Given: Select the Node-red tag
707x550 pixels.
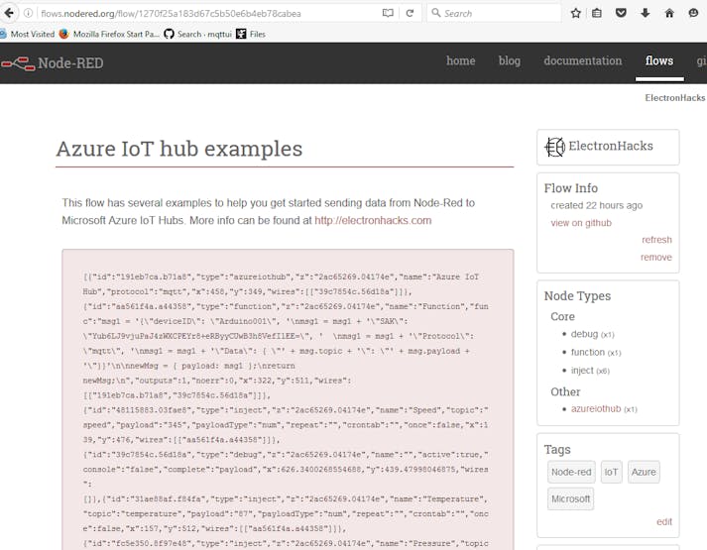Looking at the screenshot, I should pyautogui.click(x=571, y=472).
